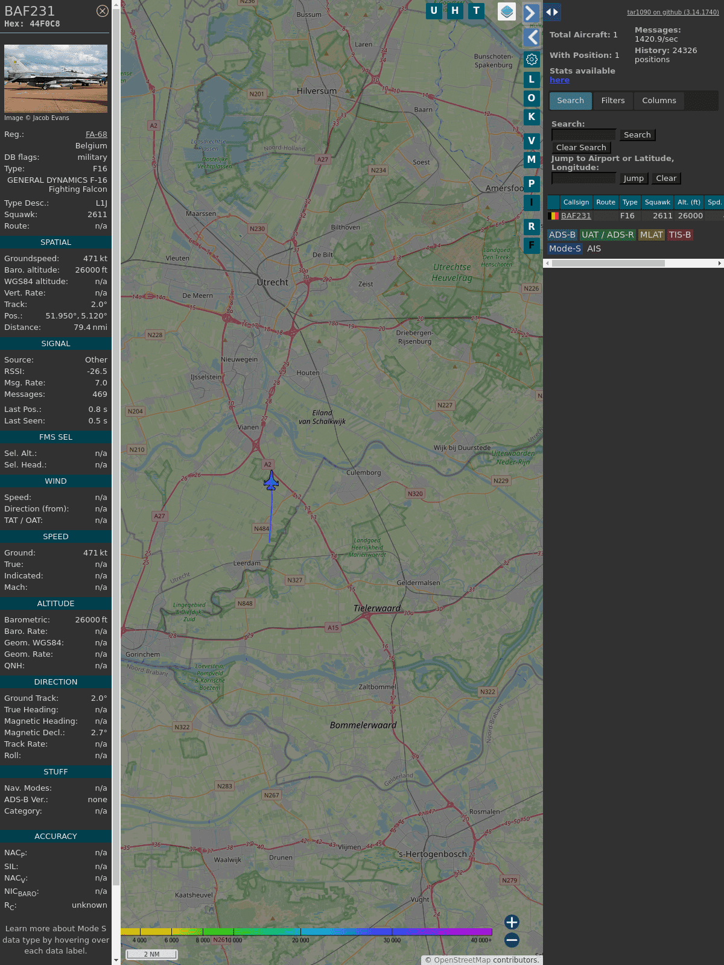The height and width of the screenshot is (965, 724).
Task: Open the stats available here link
Action: 559,80
